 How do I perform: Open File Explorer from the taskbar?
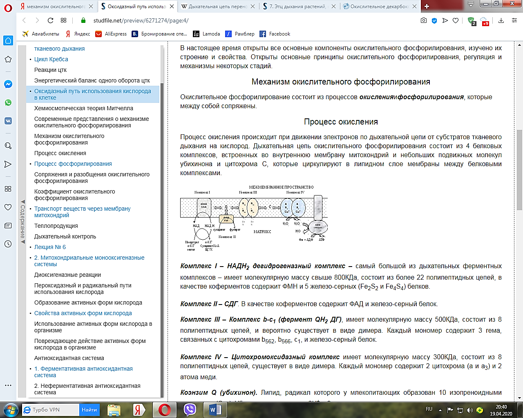coord(114,409)
